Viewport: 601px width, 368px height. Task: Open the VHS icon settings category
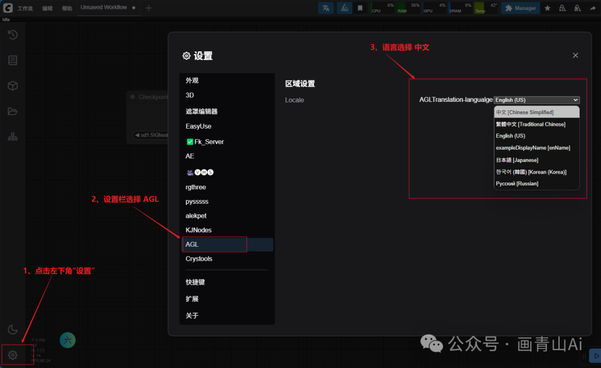[x=200, y=172]
